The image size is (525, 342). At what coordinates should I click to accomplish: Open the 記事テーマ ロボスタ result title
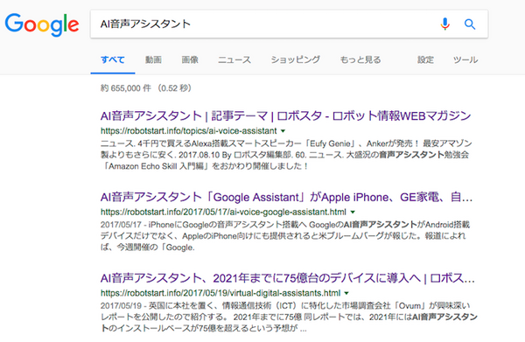click(x=285, y=115)
